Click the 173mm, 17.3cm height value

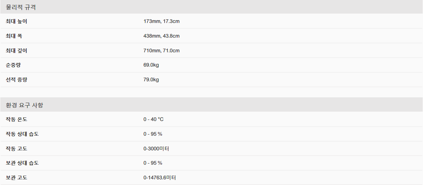coord(161,21)
